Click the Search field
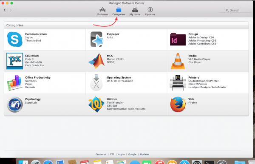Screen dimensions: 255x164 click(234, 10)
